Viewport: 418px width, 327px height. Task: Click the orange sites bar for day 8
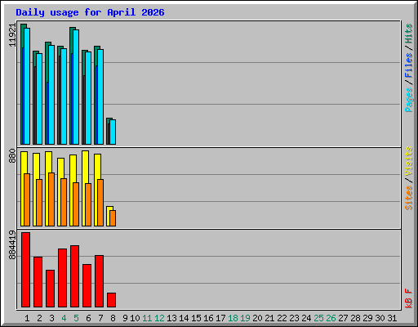click(x=113, y=218)
